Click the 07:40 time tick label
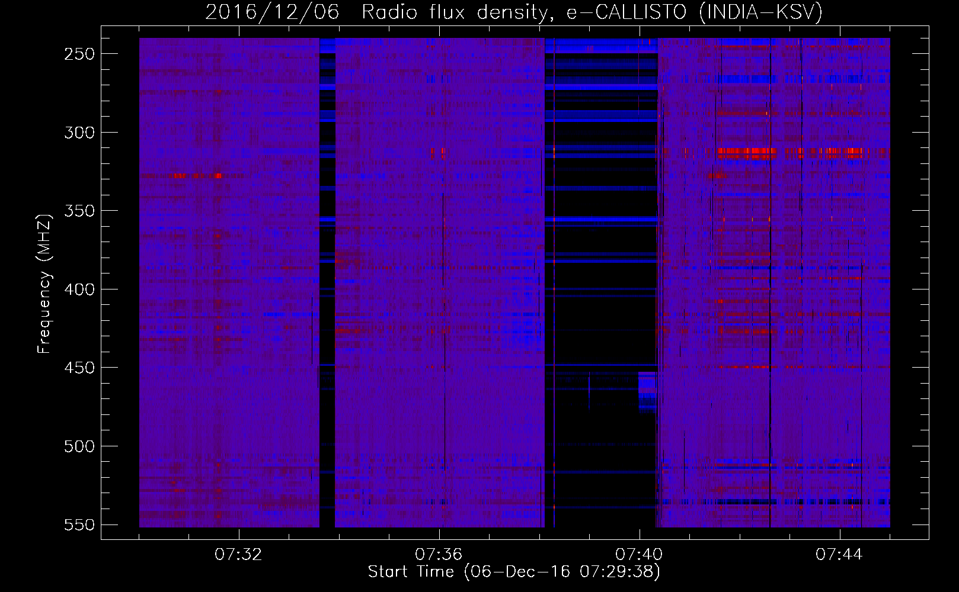 [x=639, y=555]
